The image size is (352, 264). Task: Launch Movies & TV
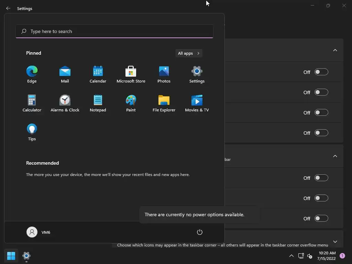(197, 103)
